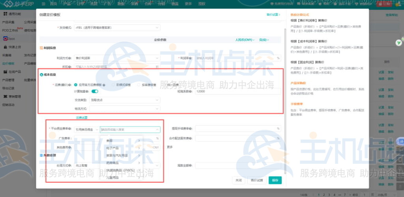Click 查看帮助 link at top right
The image size is (404, 197).
(x=392, y=15)
